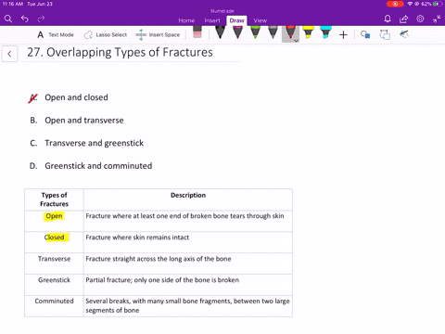Screen dimensions: 445x334
Task: Pick the green-tipped pen
Action: coord(255,32)
